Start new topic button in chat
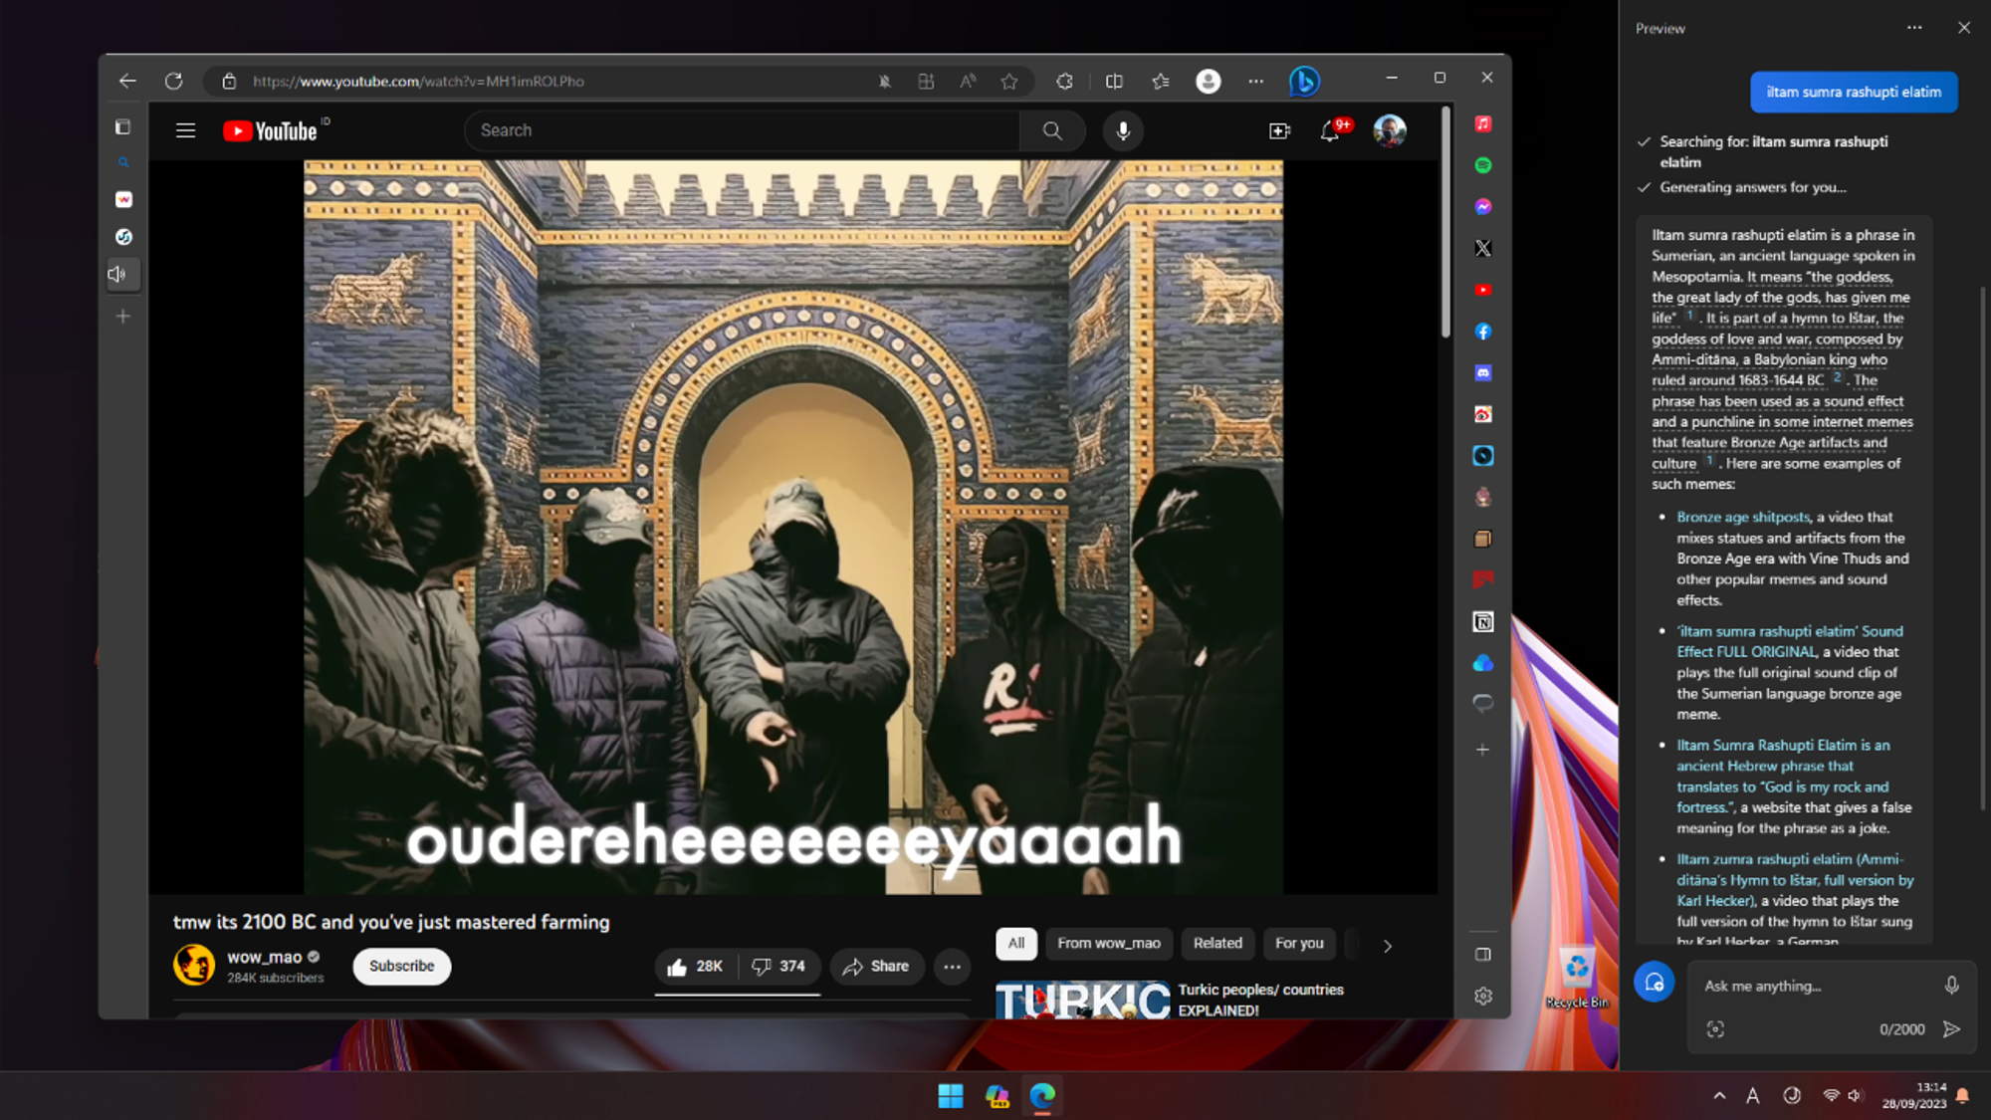 pos(1655,983)
